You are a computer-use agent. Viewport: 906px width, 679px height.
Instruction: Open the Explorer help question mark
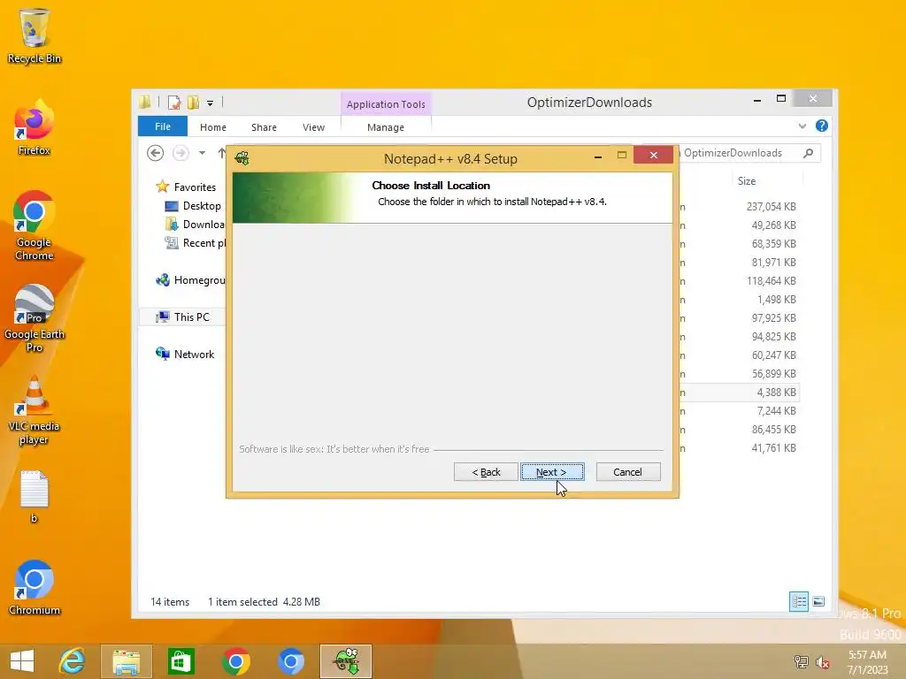pos(822,126)
